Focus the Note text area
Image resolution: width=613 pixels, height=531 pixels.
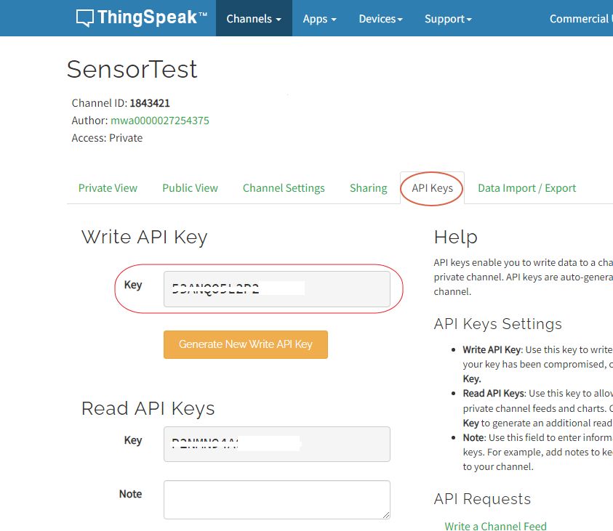point(277,500)
